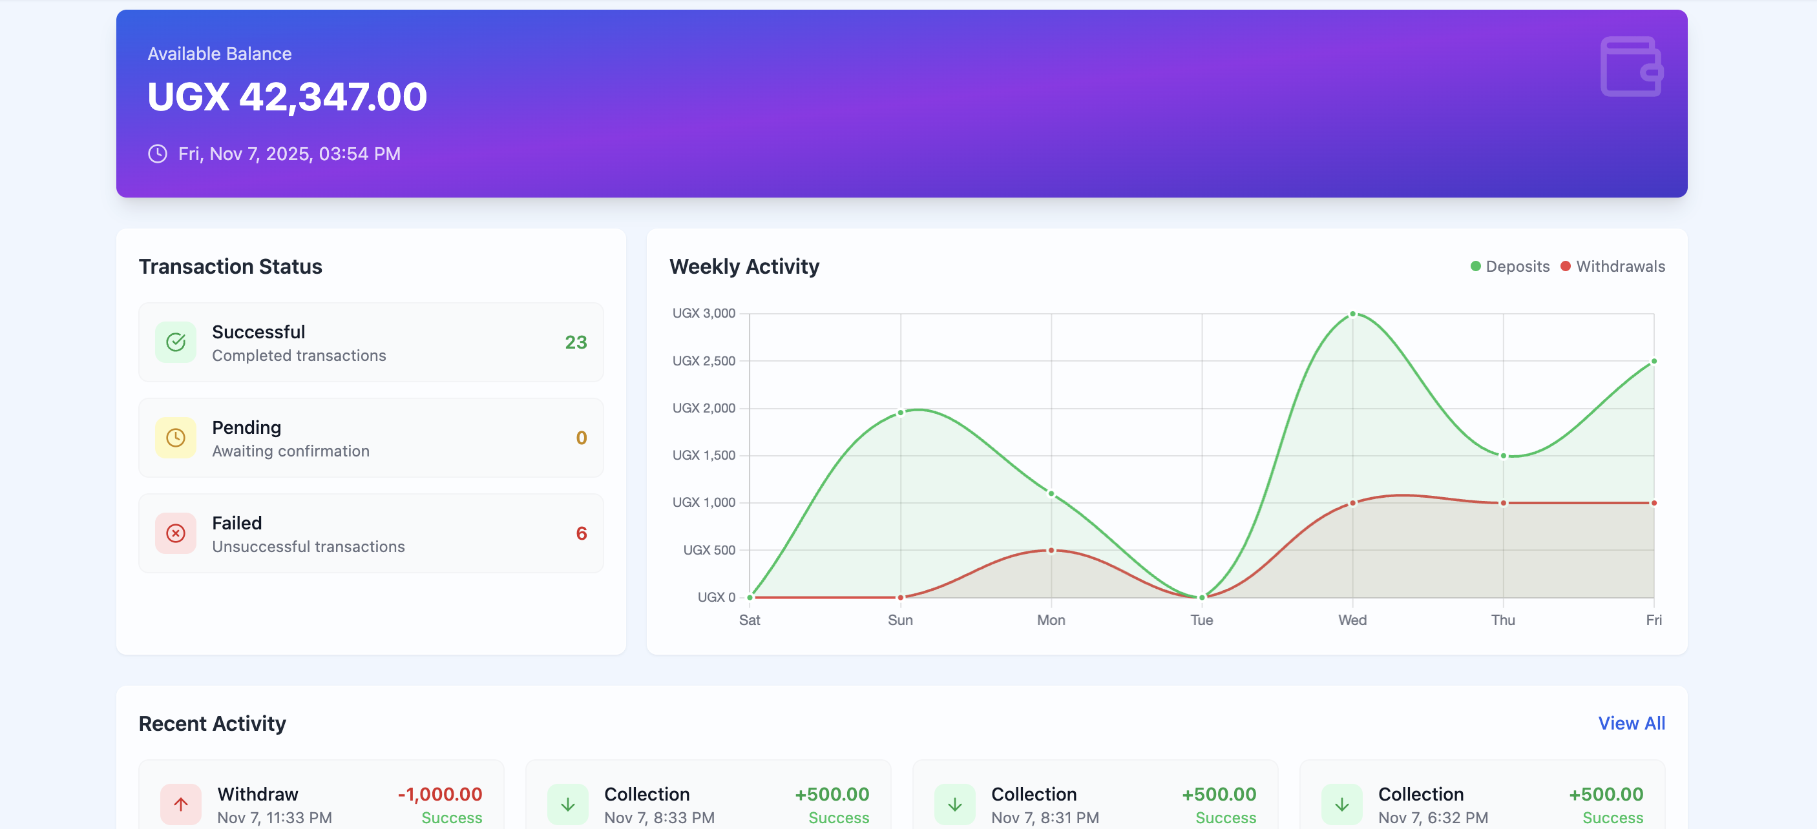The width and height of the screenshot is (1817, 829).
Task: Open the Failed transactions count of 6
Action: 581,534
